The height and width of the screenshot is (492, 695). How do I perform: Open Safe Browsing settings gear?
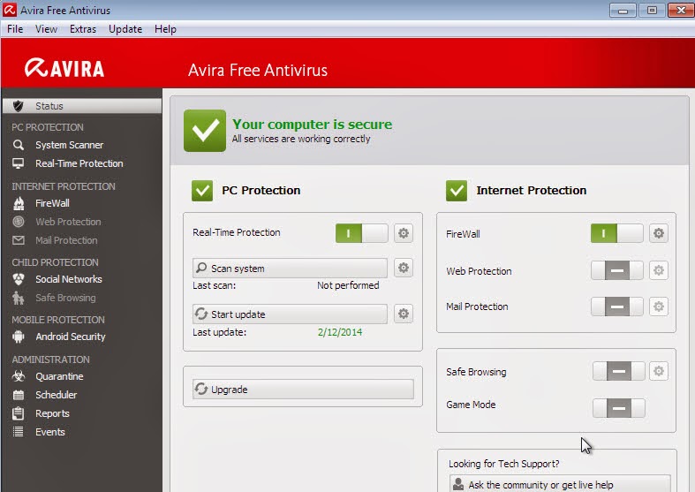pos(659,371)
